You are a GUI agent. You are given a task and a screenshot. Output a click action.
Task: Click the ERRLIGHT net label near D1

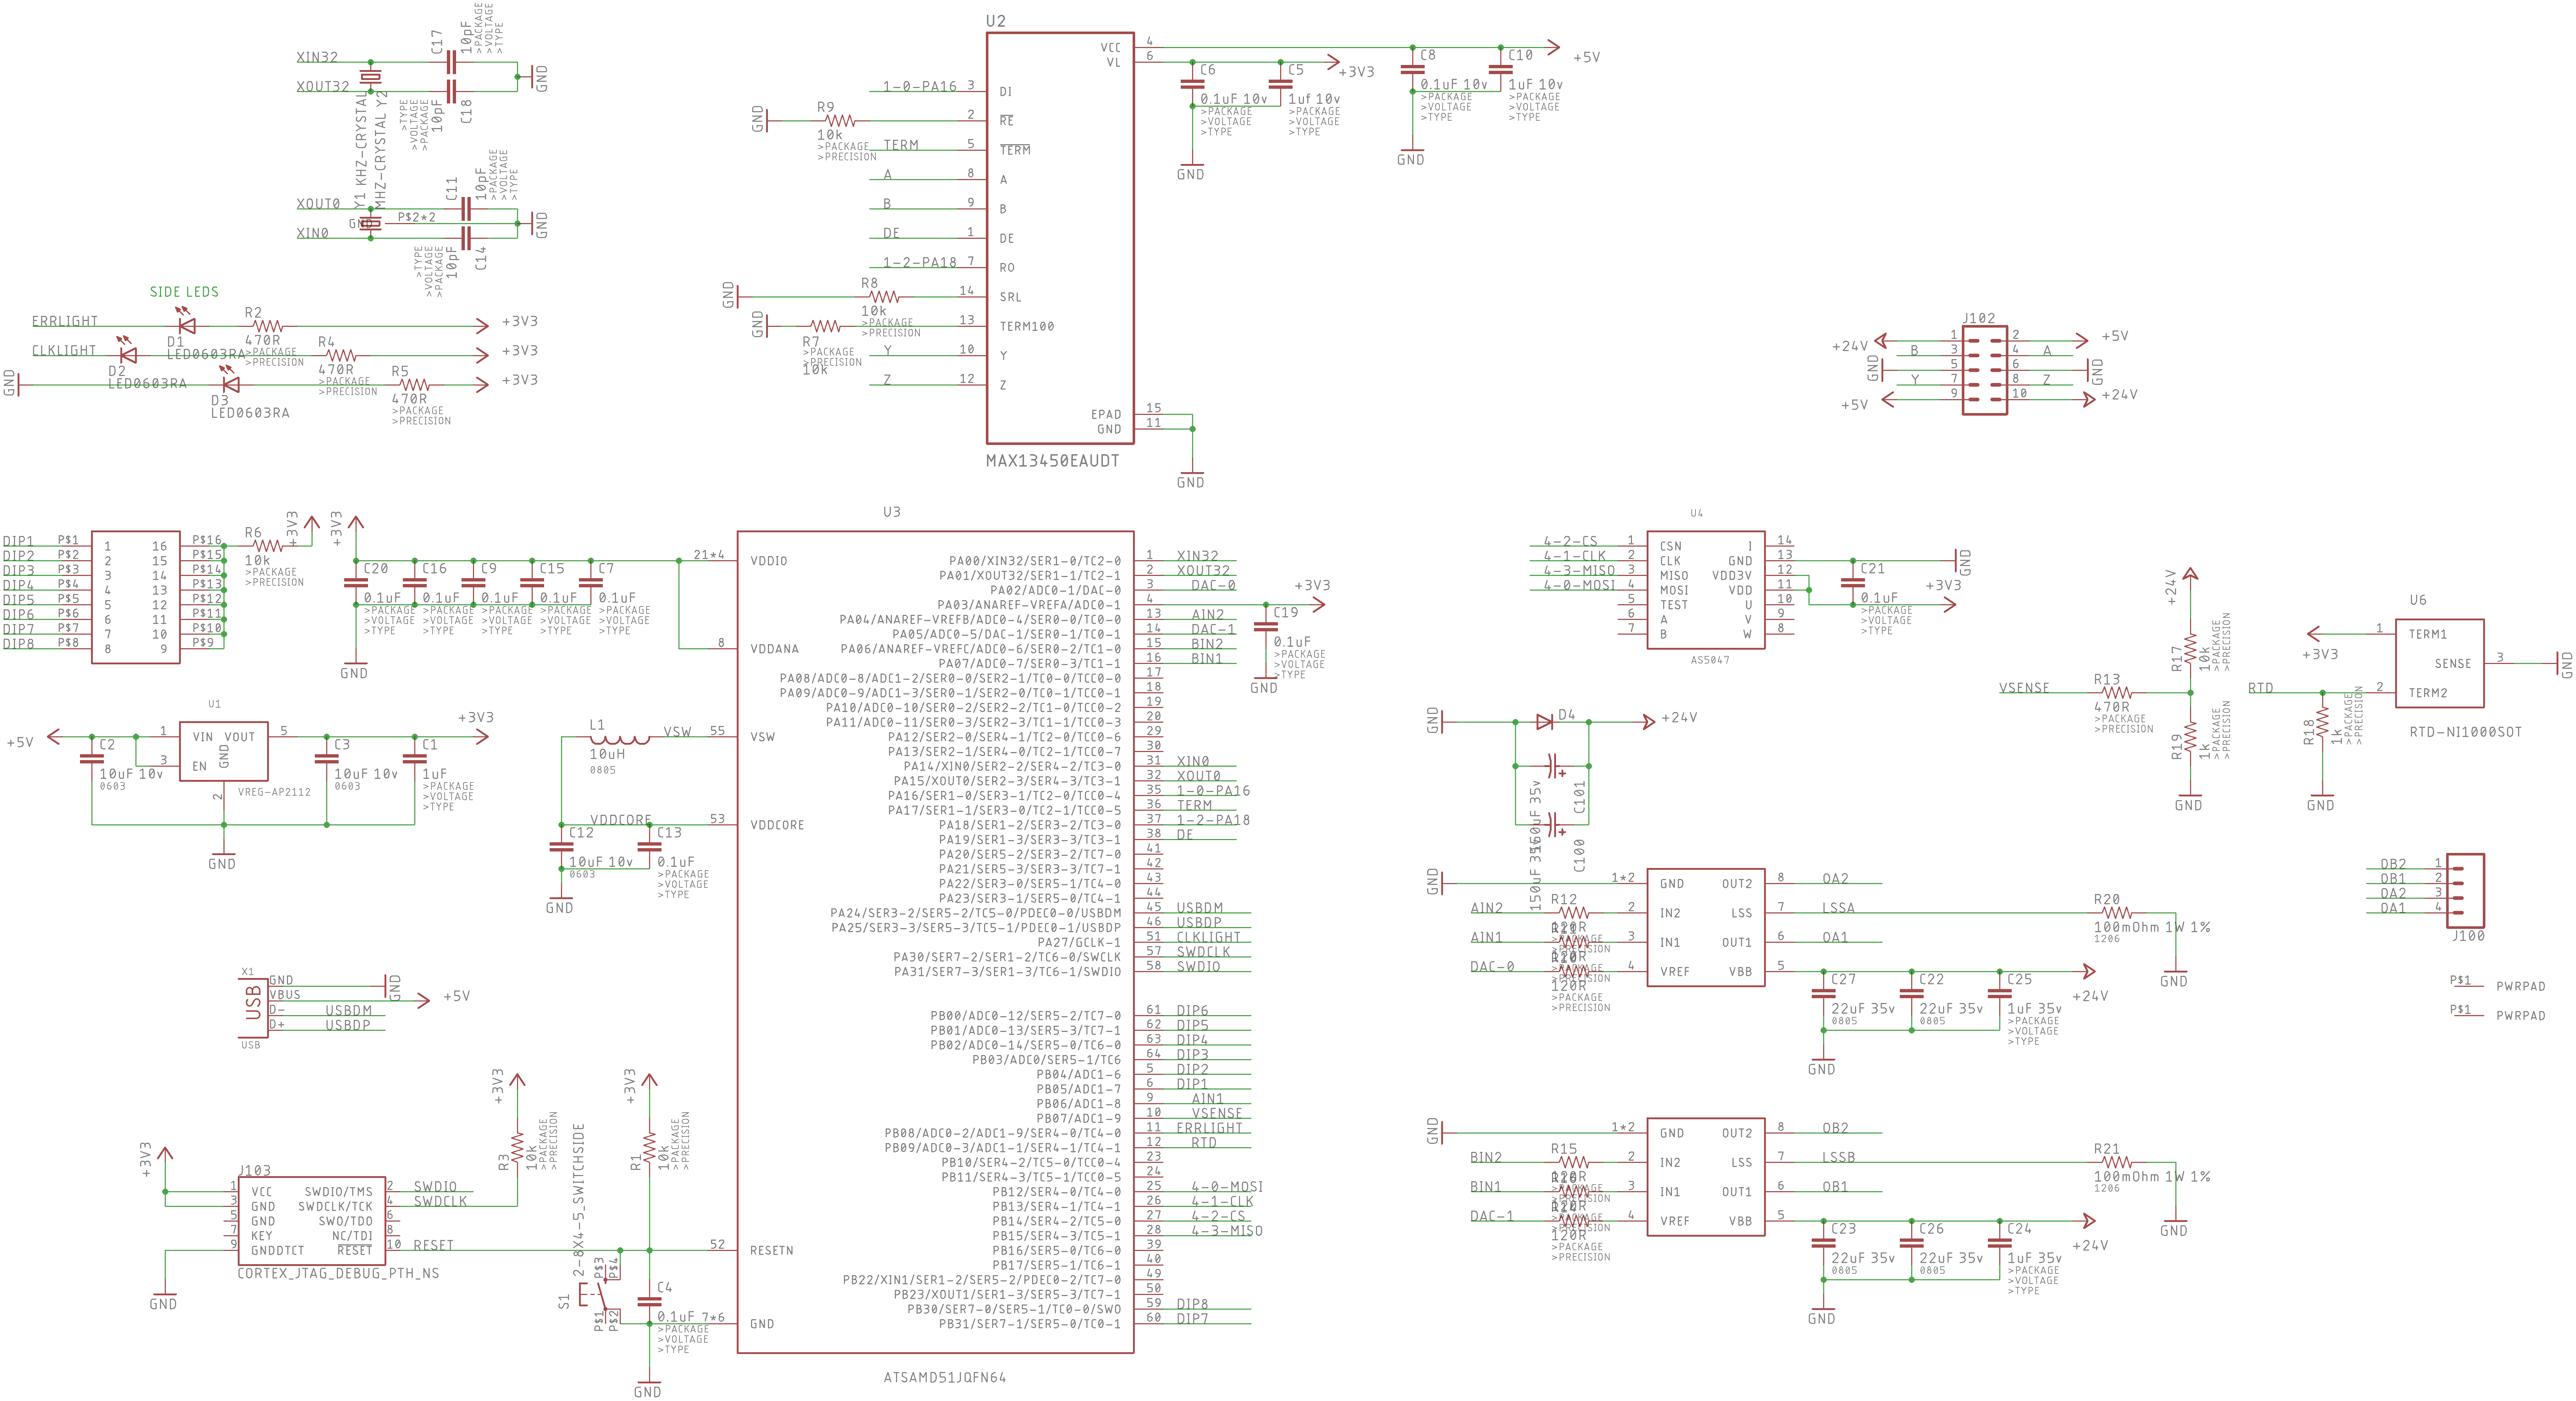click(x=65, y=321)
